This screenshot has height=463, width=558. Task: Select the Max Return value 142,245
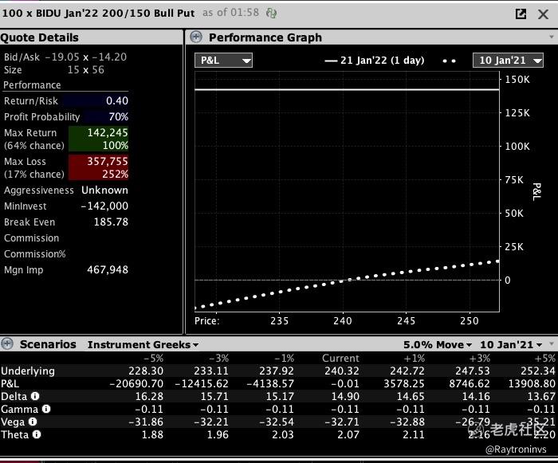108,133
